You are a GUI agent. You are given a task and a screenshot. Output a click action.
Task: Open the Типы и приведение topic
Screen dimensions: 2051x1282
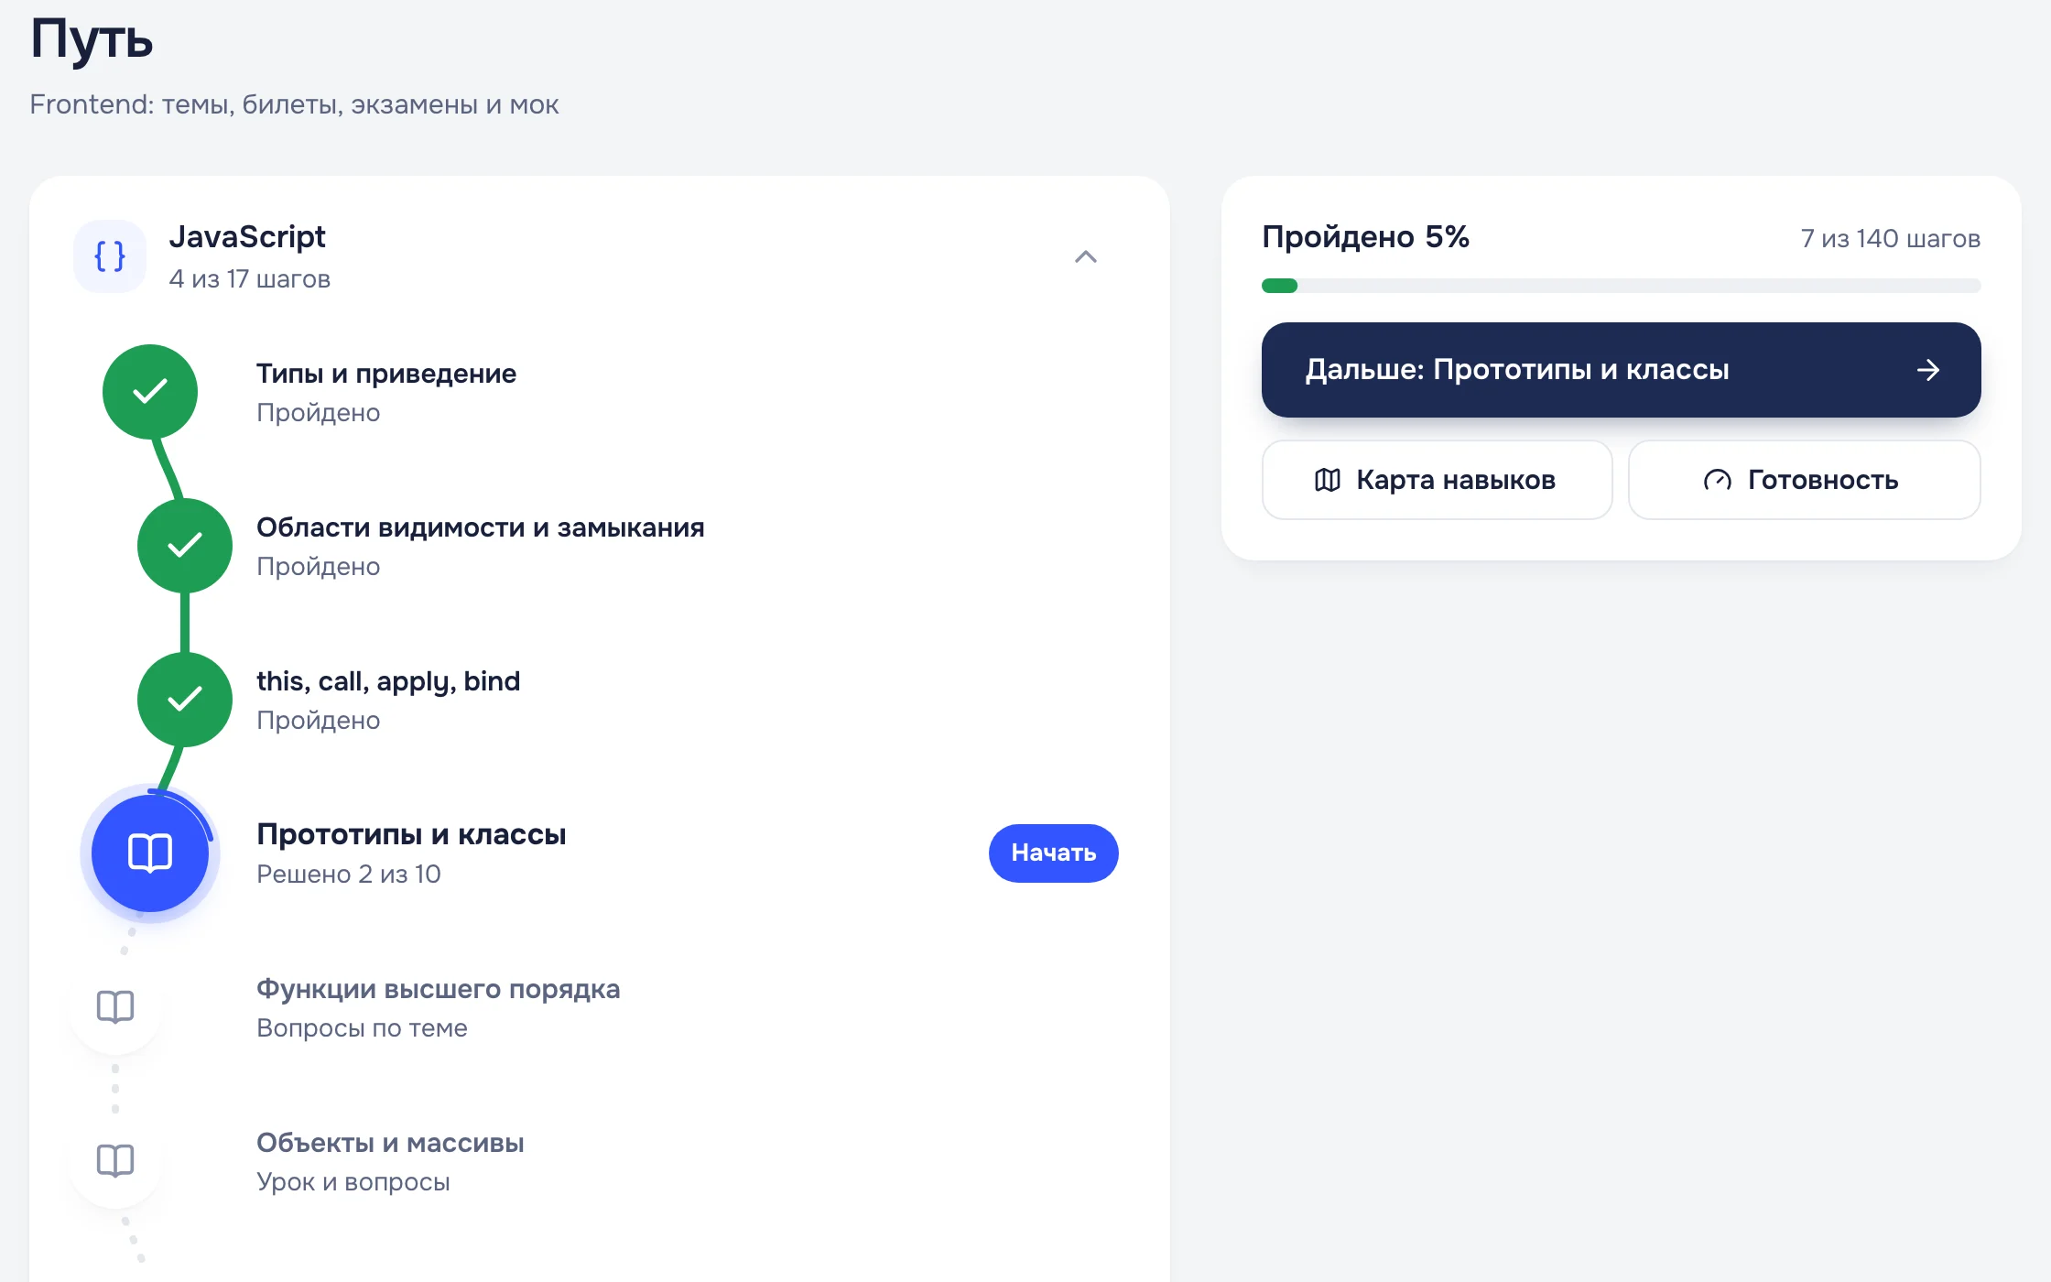coord(386,374)
